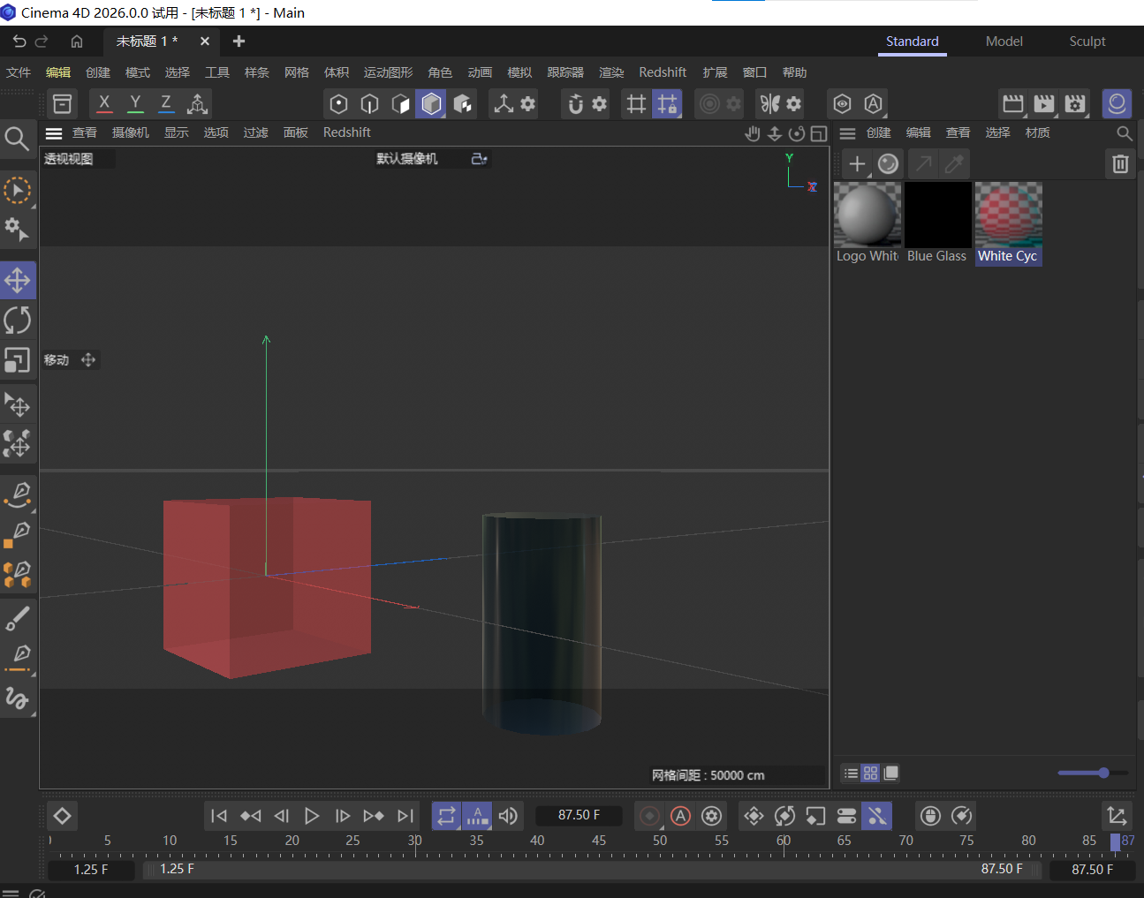Open the camera switch dropdown next to 默认摄像机

point(478,158)
